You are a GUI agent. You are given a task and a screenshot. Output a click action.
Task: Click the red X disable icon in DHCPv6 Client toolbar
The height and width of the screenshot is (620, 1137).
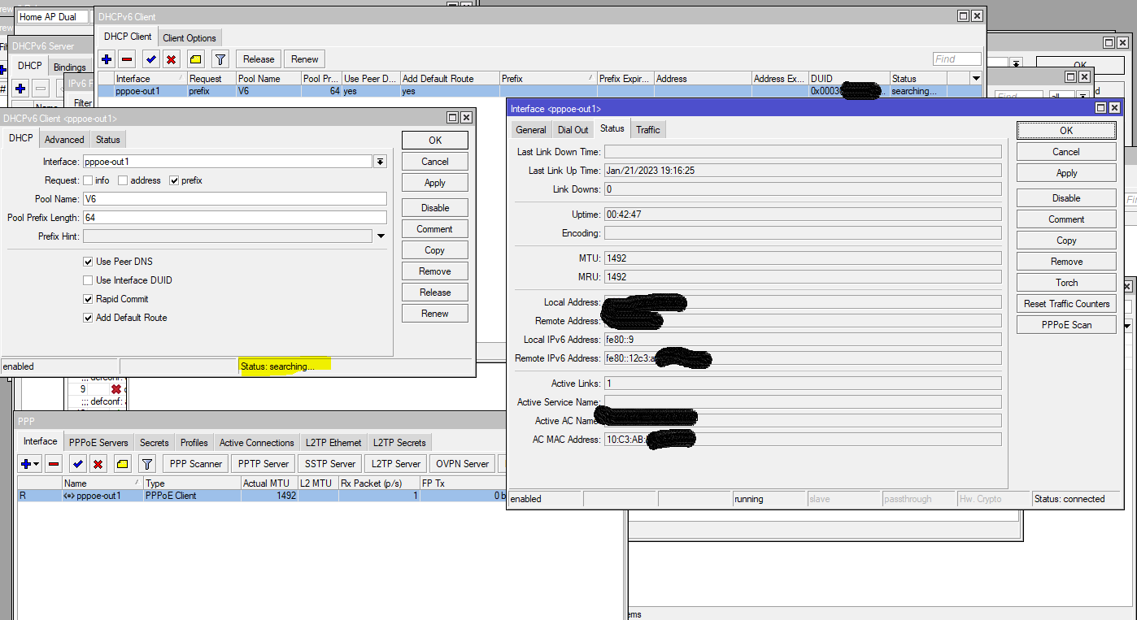(171, 59)
